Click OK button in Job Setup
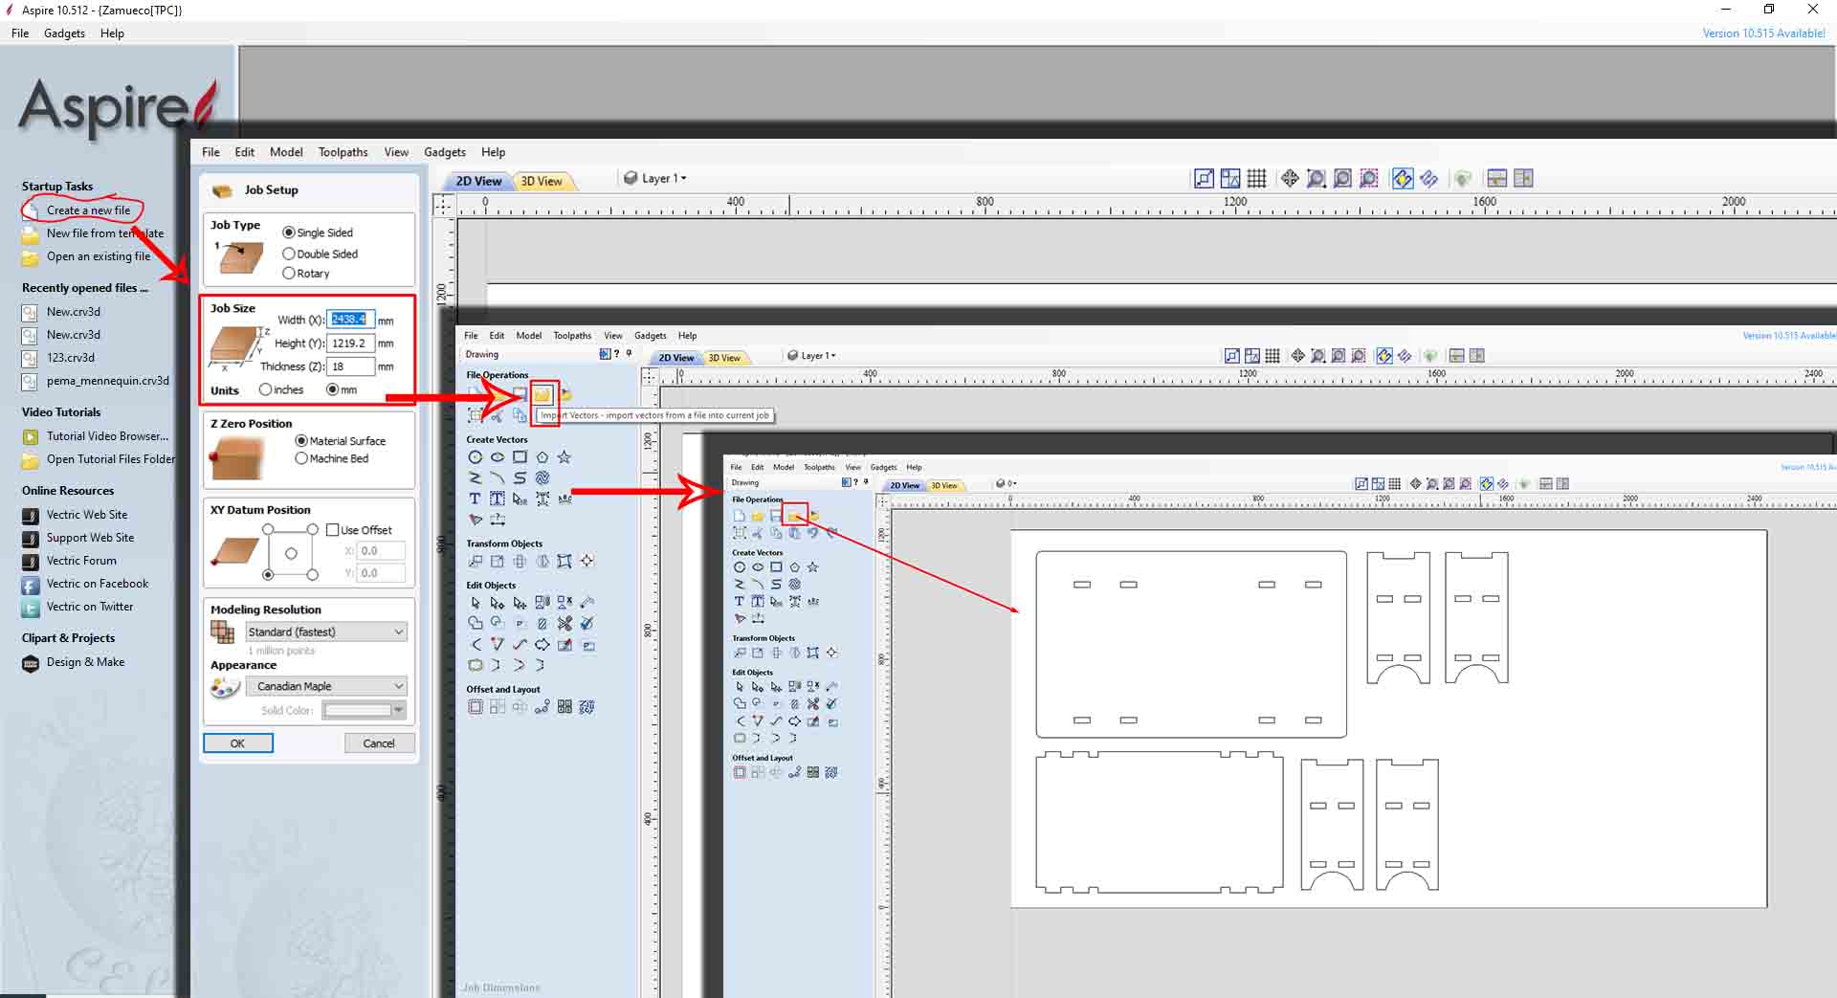 238,743
